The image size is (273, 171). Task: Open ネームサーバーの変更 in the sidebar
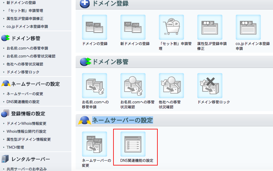pos(25,94)
